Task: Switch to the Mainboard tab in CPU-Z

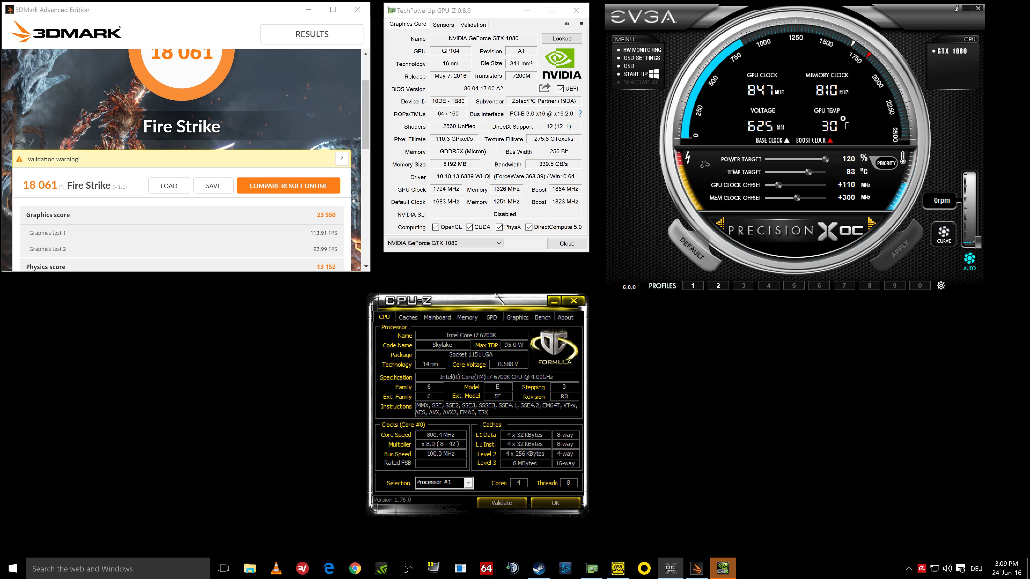Action: point(437,317)
